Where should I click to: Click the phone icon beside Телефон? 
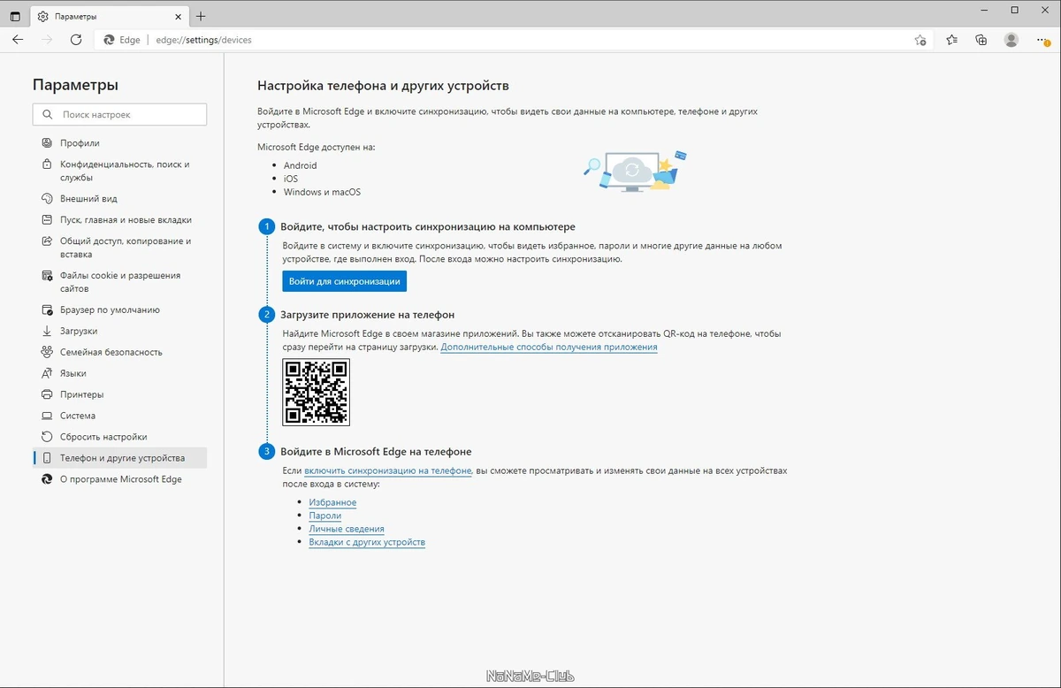[x=47, y=458]
